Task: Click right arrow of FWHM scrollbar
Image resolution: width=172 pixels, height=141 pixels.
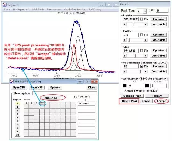Action: (x=146, y=40)
